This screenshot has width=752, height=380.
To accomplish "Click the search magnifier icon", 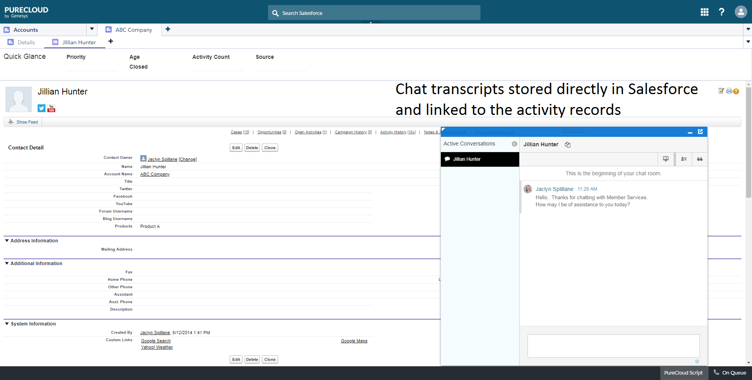I will click(x=275, y=13).
